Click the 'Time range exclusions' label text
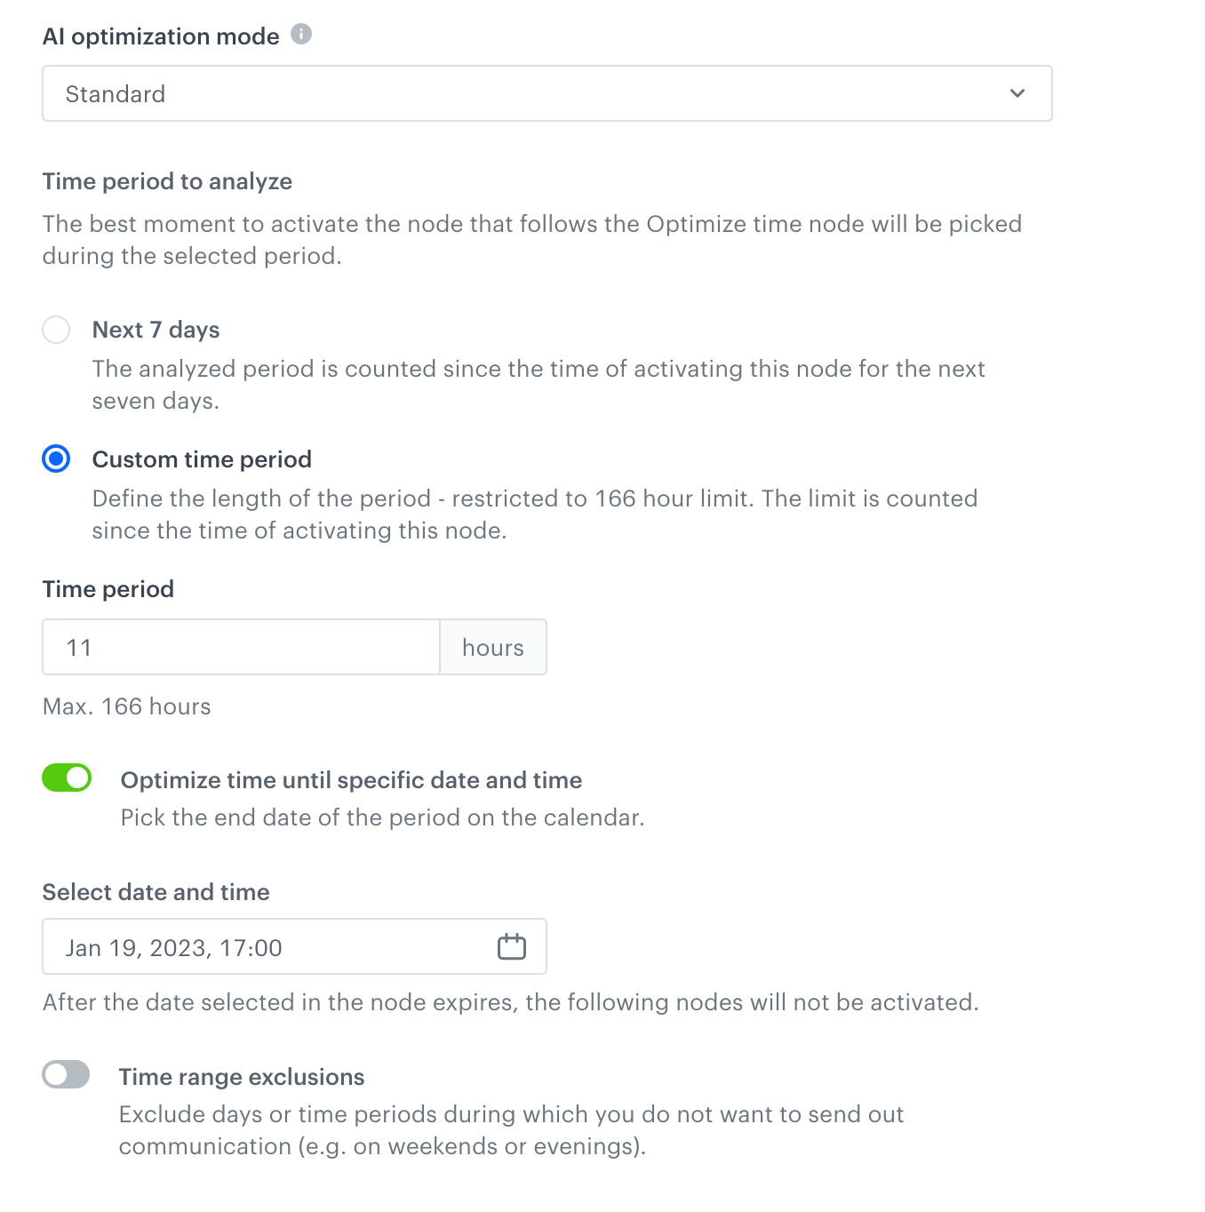 point(242,1077)
